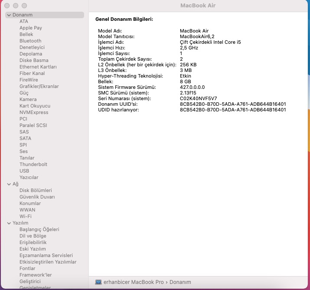Image resolution: width=310 pixels, height=290 pixels.
Task: Select NVMExpress in the sidebar
Action: [34, 112]
